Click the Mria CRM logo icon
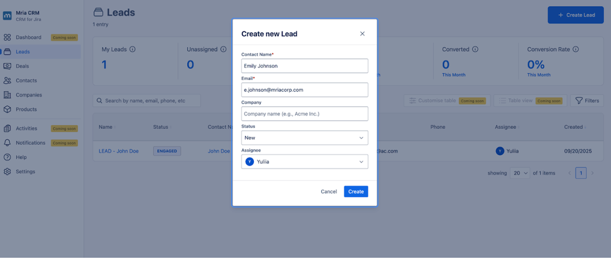This screenshot has height=259, width=611. click(x=7, y=16)
